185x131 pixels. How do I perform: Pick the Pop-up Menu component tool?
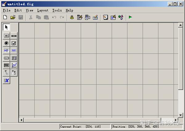click(6, 58)
